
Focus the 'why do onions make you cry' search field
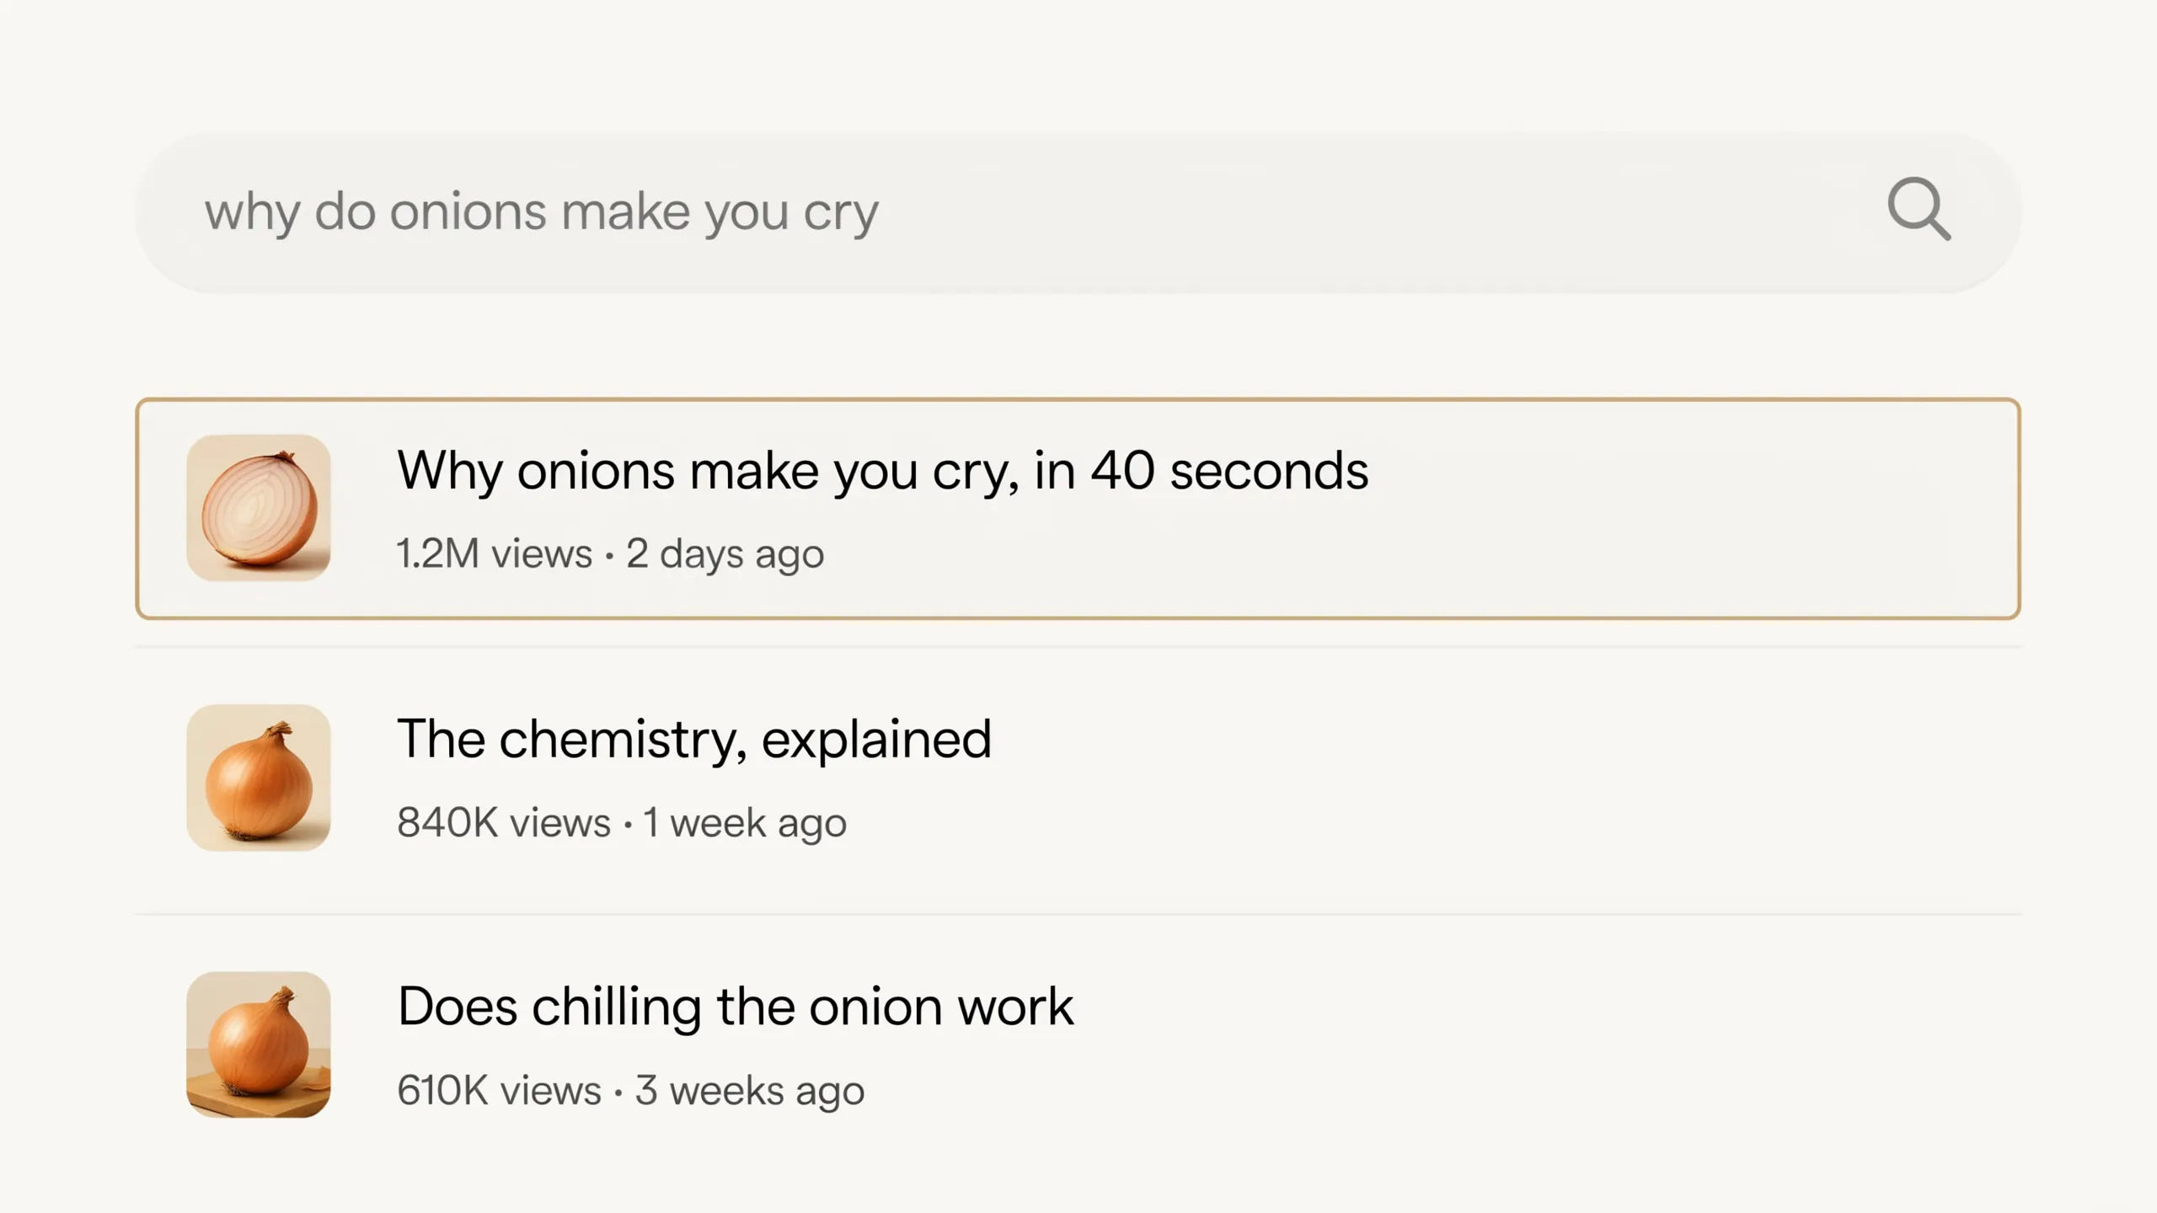(x=1078, y=211)
